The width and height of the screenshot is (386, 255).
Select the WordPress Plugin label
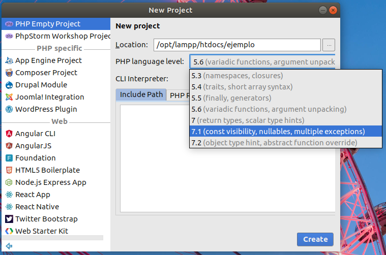(46, 109)
